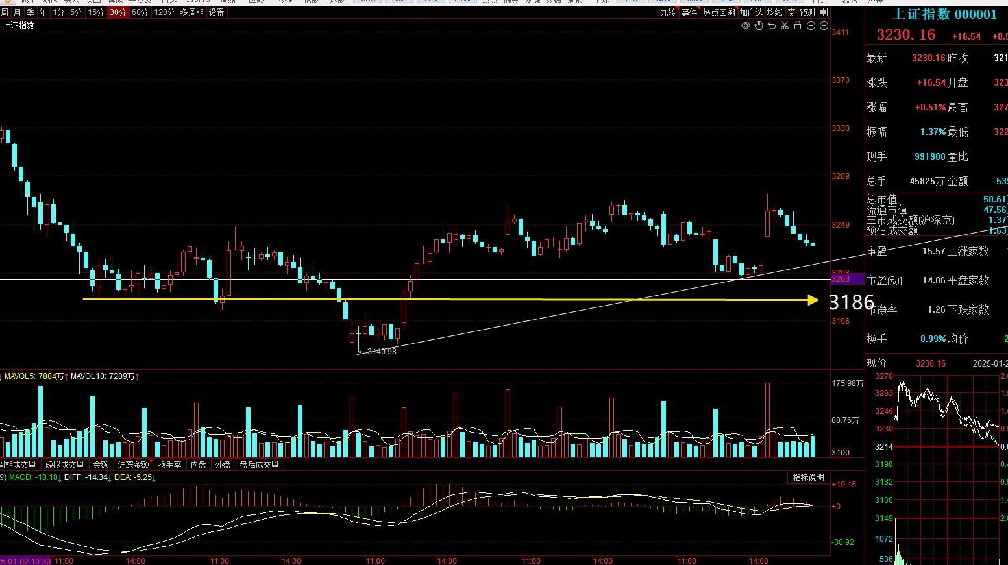Click the 换手 0.99% value
The width and height of the screenshot is (1008, 565).
[933, 339]
